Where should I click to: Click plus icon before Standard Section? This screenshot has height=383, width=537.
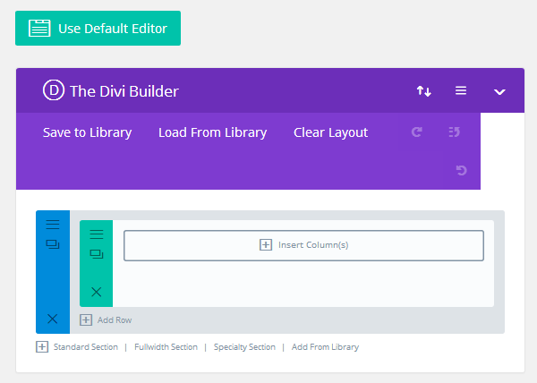click(42, 346)
